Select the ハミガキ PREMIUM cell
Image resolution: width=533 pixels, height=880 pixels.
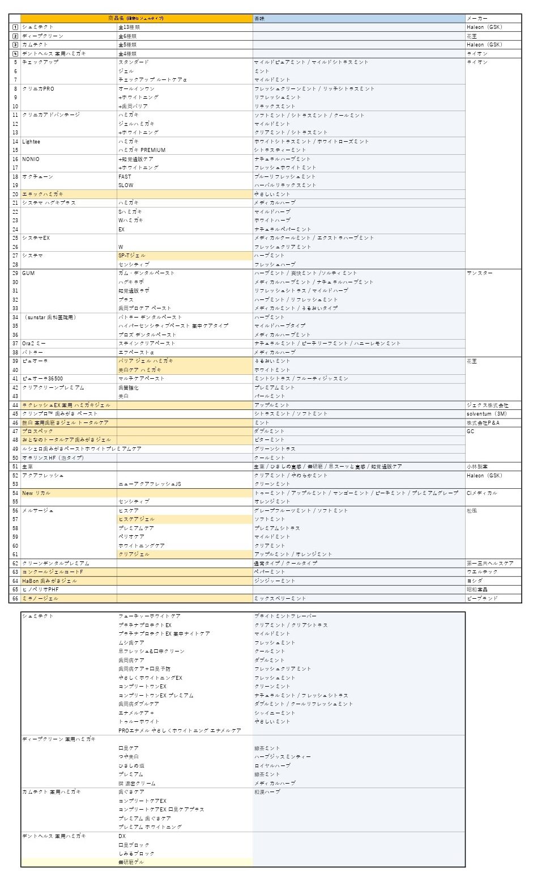tap(185, 150)
